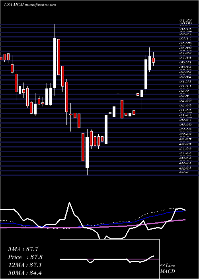Select the '5MA : 37.7' label
This screenshot has width=199, height=279.
pos(23,249)
